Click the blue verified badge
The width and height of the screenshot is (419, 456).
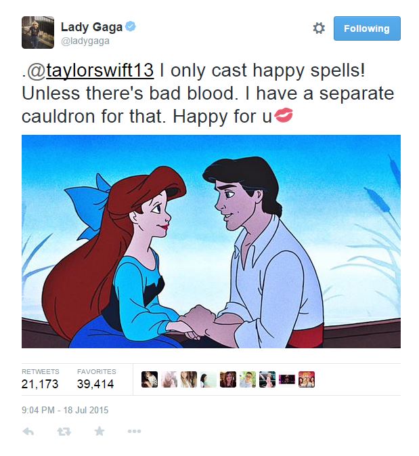[x=131, y=27]
